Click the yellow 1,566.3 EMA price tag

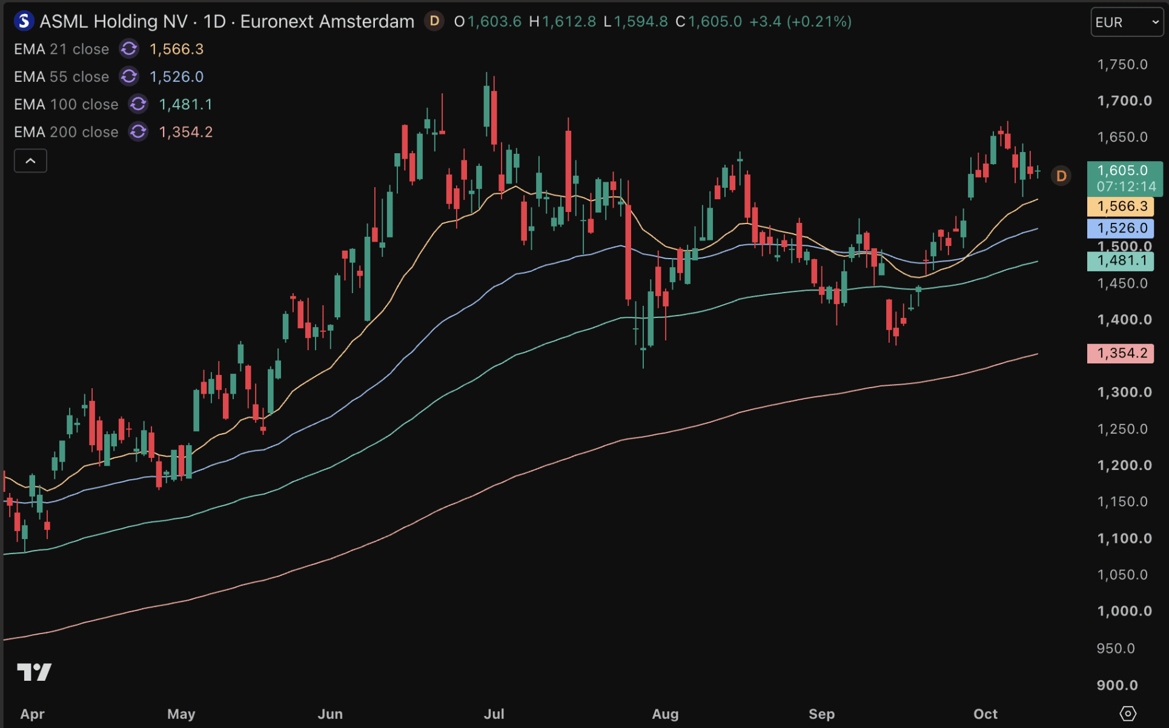click(x=1121, y=207)
